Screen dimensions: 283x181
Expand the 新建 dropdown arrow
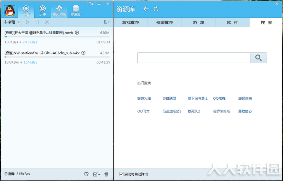[19, 22]
